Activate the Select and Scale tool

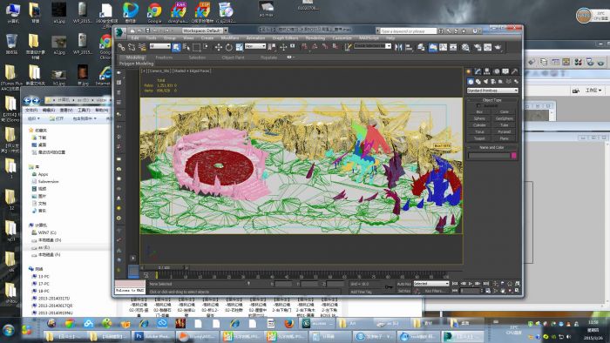239,47
